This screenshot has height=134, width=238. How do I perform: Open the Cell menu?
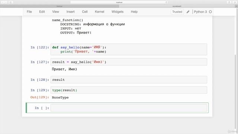click(x=85, y=12)
